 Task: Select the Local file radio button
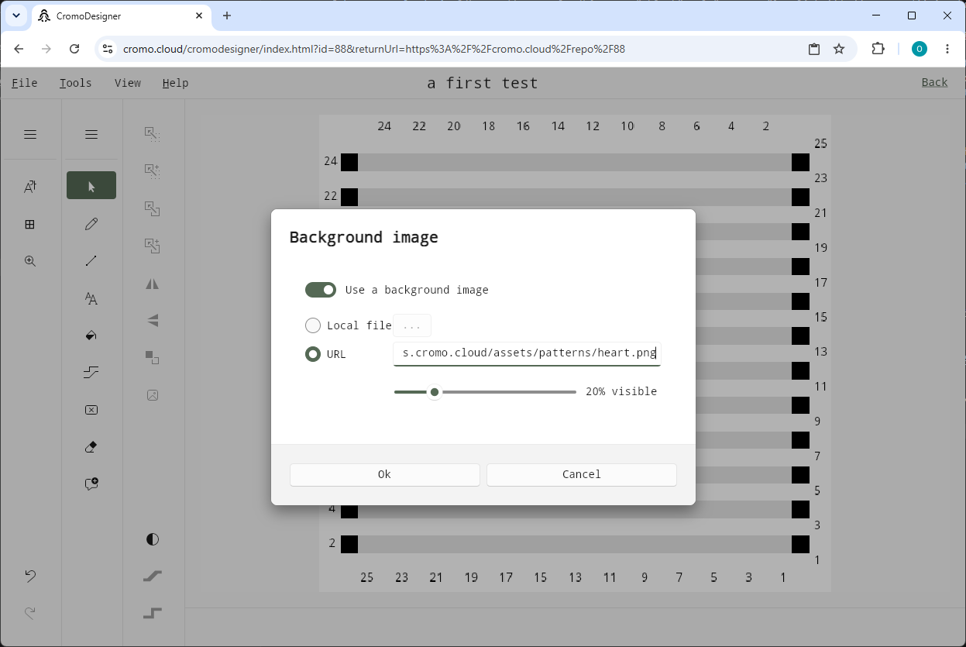pos(313,325)
